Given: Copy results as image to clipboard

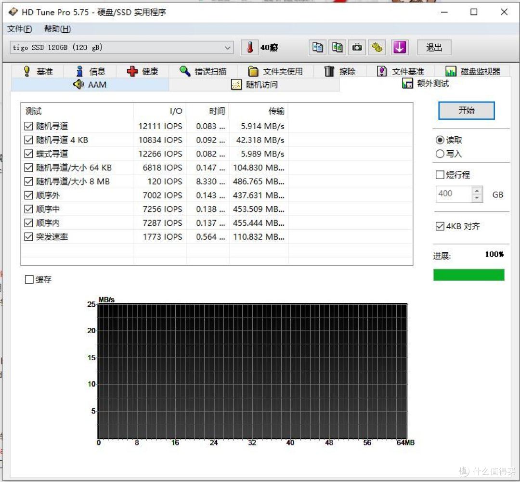Looking at the screenshot, I should tap(337, 47).
